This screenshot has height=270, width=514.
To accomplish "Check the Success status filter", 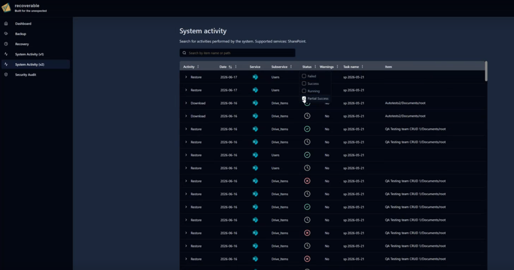I will coord(304,83).
